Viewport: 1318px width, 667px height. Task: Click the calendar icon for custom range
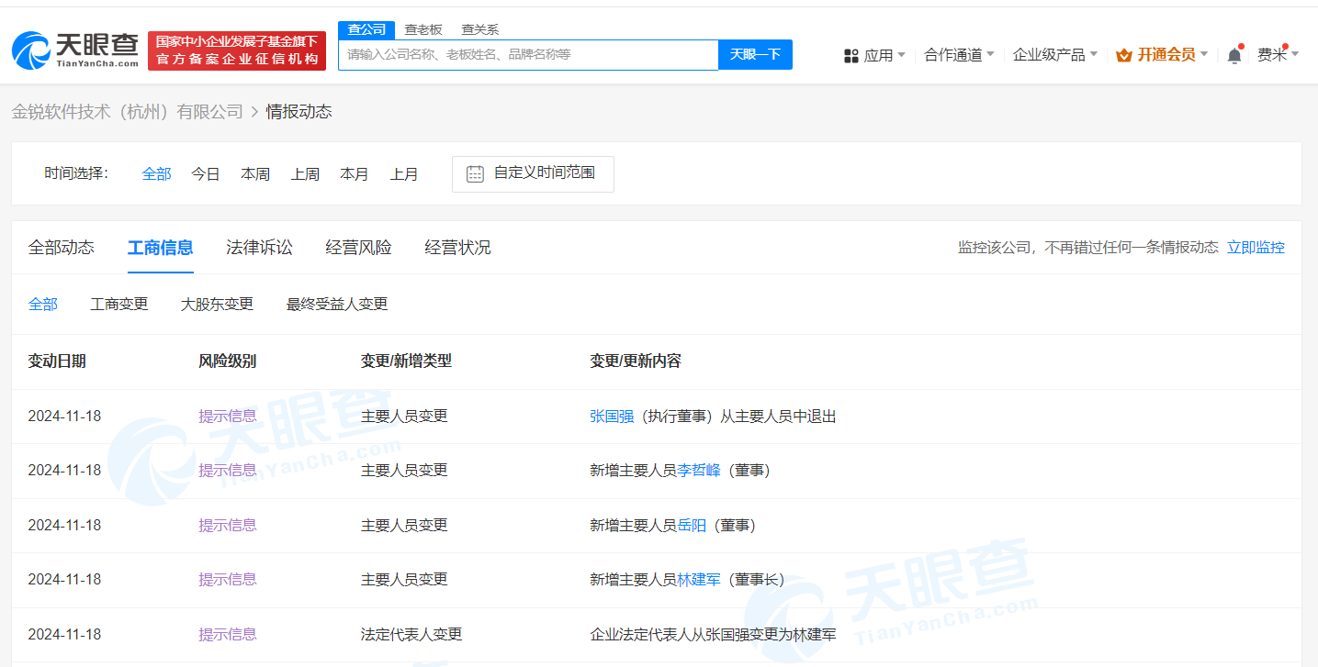click(475, 173)
